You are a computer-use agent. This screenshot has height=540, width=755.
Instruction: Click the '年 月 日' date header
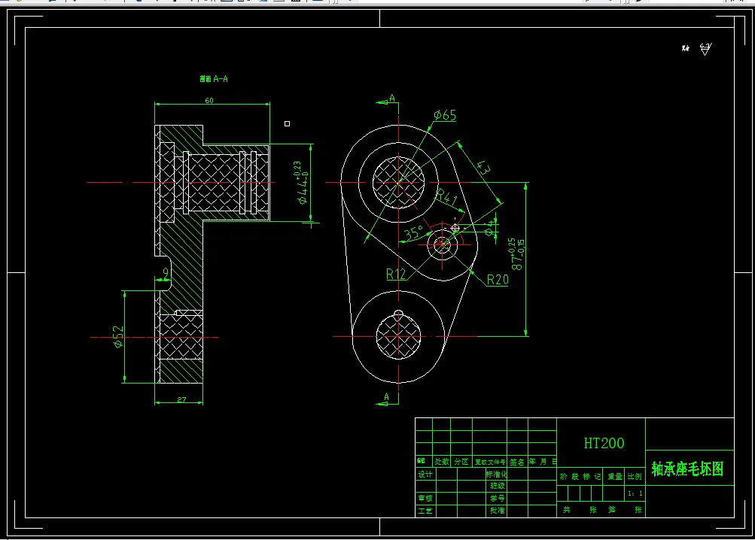543,462
